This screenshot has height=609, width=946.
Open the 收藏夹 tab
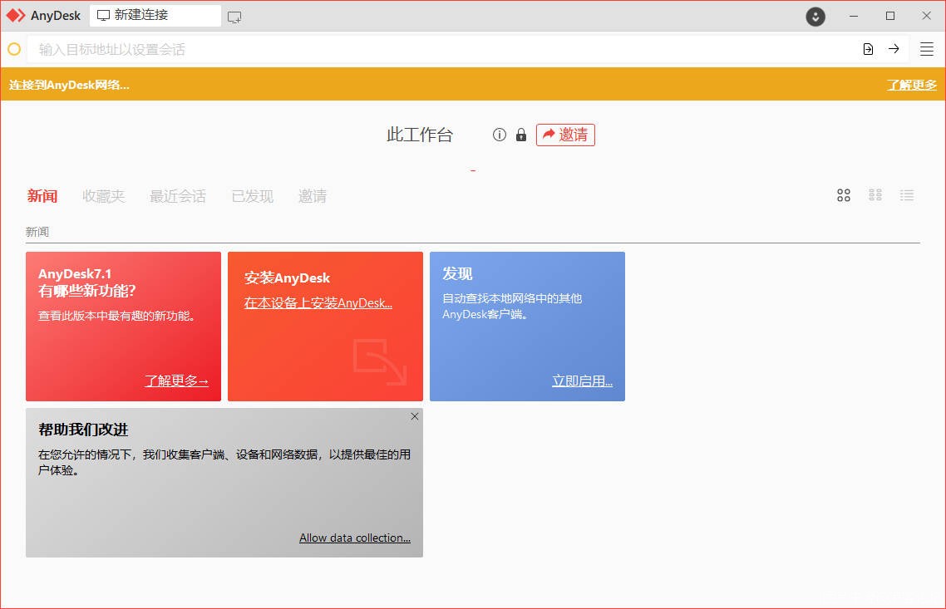[103, 196]
